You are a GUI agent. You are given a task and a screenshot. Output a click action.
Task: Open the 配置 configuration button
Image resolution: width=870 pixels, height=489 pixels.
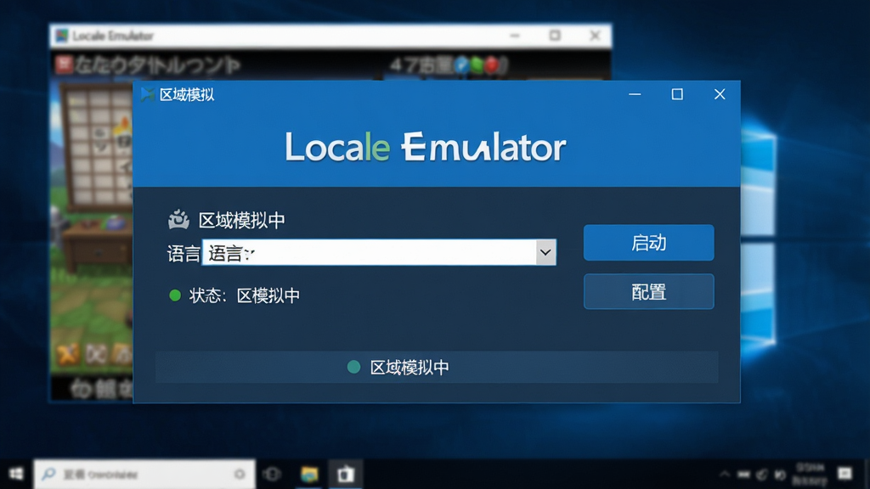click(x=648, y=292)
